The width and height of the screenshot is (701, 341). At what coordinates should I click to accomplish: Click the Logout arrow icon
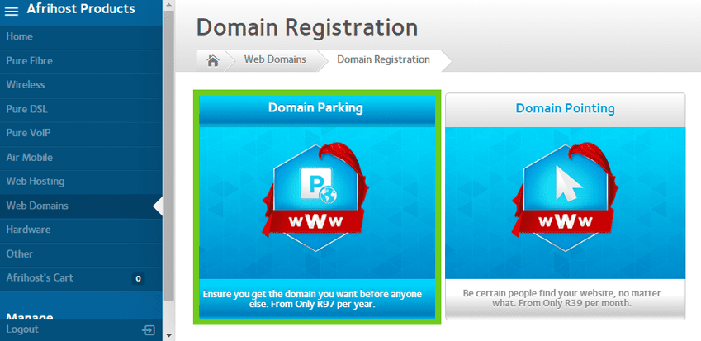[149, 329]
